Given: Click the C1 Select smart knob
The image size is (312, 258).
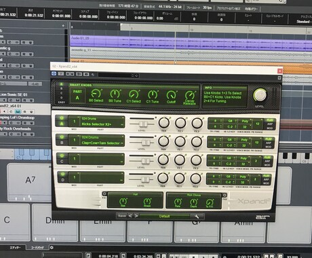Looking at the screenshot, I should pos(134,94).
